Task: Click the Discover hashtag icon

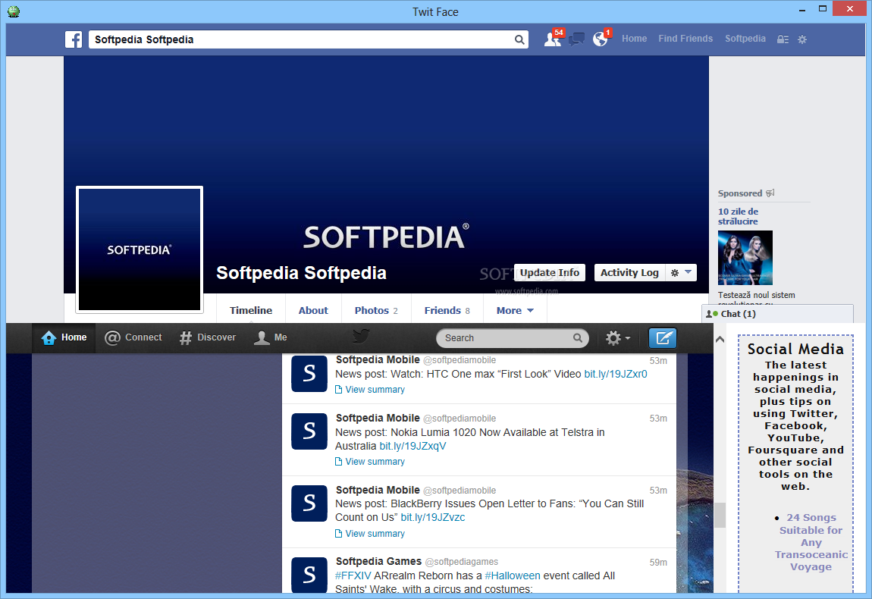Action: [186, 337]
